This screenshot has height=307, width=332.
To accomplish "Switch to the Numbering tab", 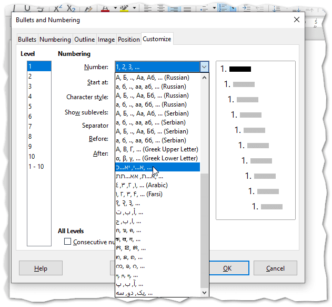I will pos(55,40).
